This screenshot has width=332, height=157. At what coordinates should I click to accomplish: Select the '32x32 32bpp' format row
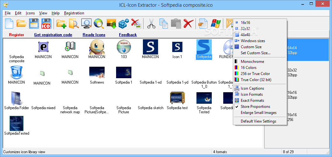(297, 72)
